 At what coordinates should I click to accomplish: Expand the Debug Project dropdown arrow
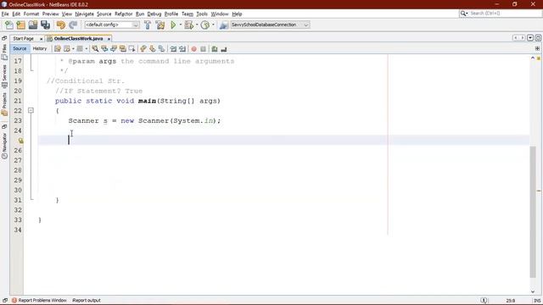pos(197,25)
